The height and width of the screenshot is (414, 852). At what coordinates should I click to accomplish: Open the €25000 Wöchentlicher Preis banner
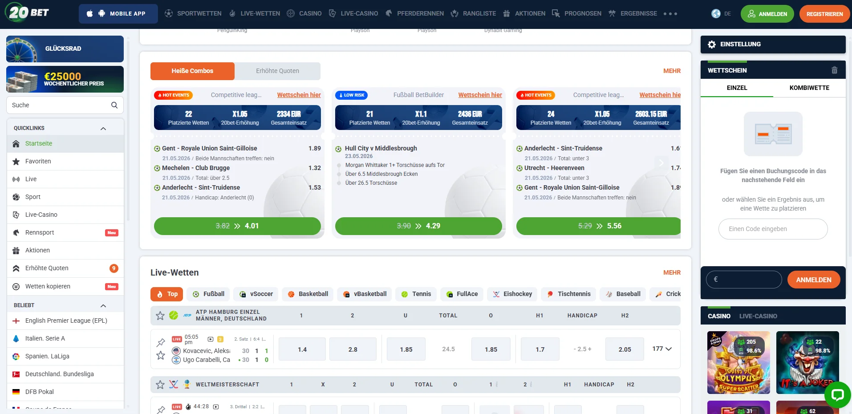point(65,79)
